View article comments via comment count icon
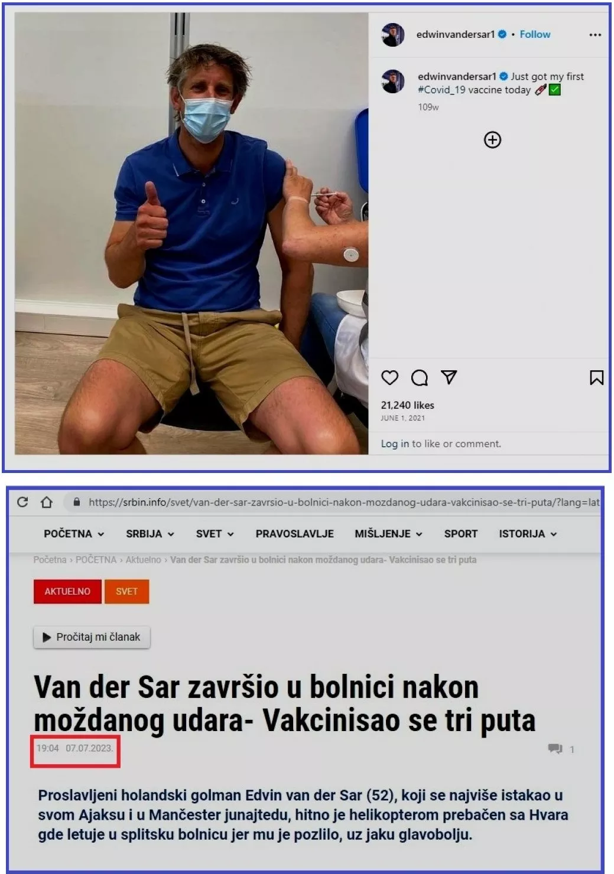The image size is (614, 874). [x=561, y=749]
